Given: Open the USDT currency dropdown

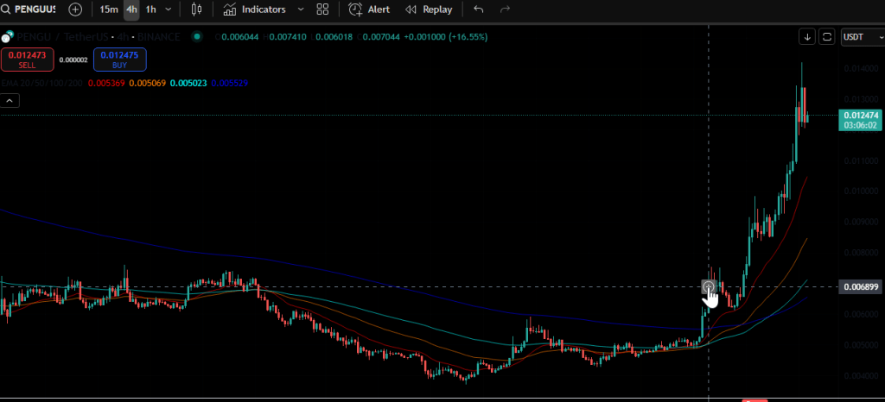Looking at the screenshot, I should pyautogui.click(x=863, y=37).
